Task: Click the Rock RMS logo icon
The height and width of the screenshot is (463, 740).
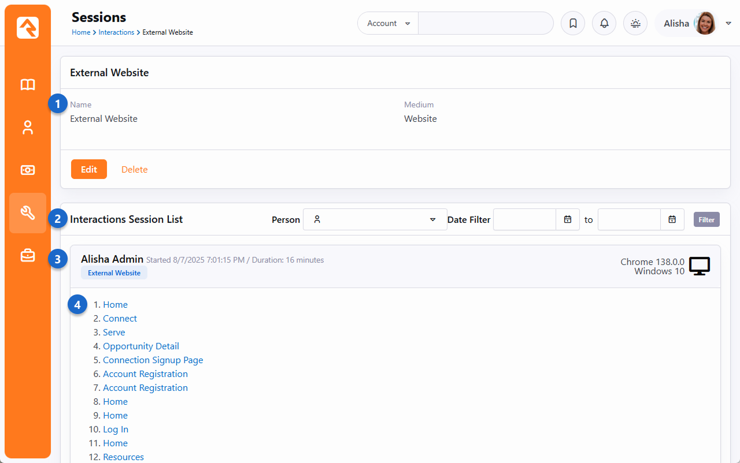Action: 28,28
